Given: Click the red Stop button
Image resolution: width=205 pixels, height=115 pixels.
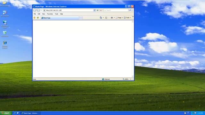Looking at the screenshot, I should 101,10.
